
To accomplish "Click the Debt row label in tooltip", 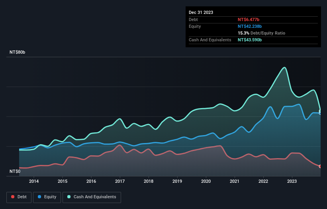I will click(x=193, y=19).
